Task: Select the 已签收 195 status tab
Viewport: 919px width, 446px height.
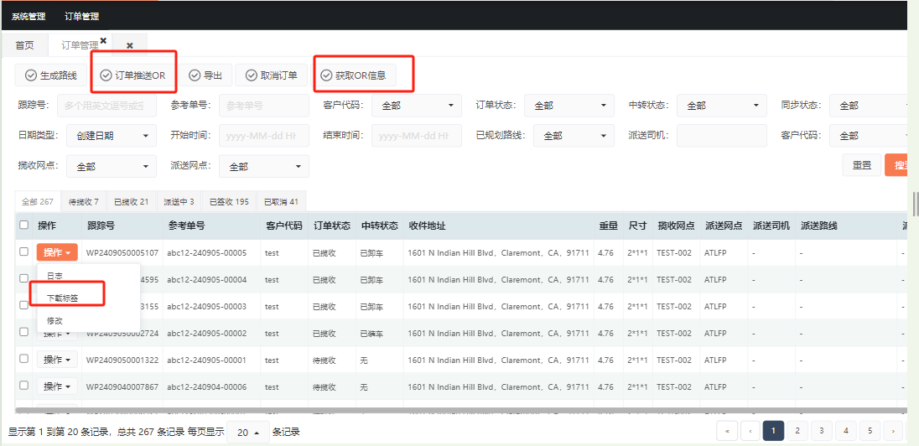Action: [x=229, y=201]
